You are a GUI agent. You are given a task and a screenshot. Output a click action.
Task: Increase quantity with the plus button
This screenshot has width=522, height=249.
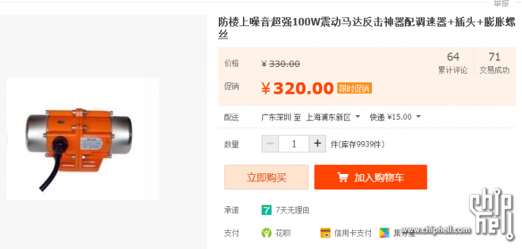317,144
